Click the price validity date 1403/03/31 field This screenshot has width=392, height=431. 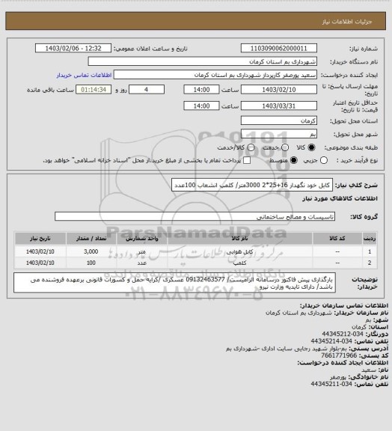pyautogui.click(x=279, y=106)
